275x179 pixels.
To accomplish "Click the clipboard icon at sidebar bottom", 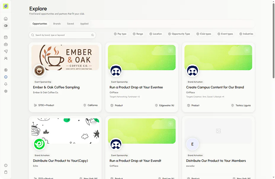I will [x=6, y=172].
